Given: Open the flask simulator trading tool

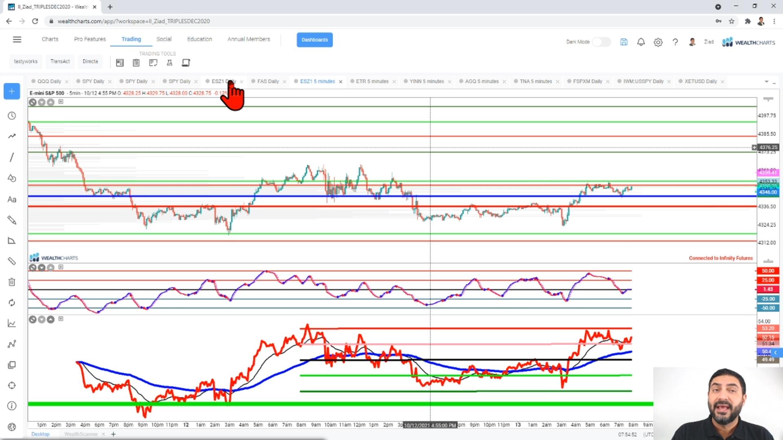Looking at the screenshot, I should tap(170, 63).
